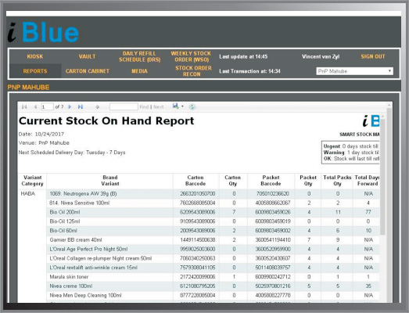The width and height of the screenshot is (409, 313).
Task: Go to next report page icon
Action: (70, 106)
